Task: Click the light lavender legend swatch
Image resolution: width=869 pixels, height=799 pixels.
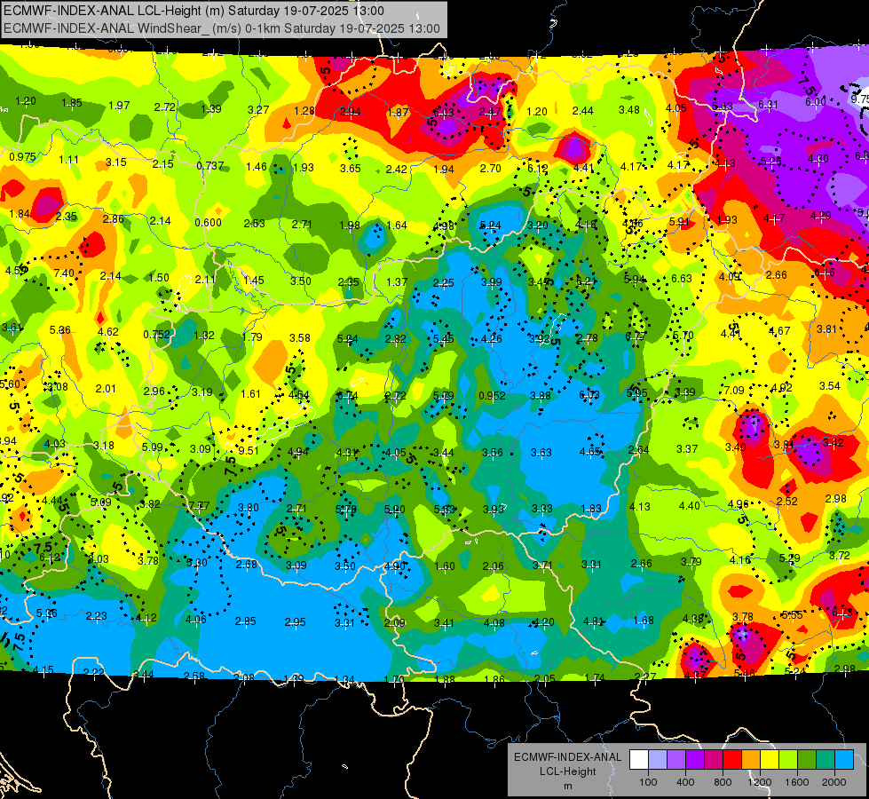Action: click(658, 759)
